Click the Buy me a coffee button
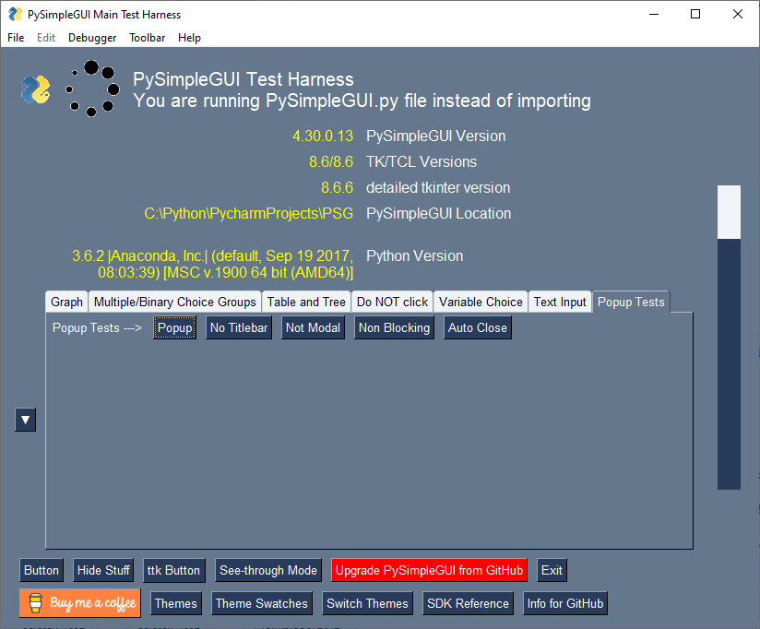This screenshot has width=760, height=629. click(80, 603)
